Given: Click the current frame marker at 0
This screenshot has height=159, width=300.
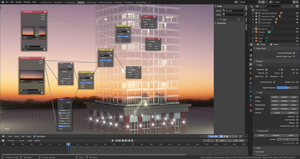Looking at the screenshot, I should click(x=68, y=144).
